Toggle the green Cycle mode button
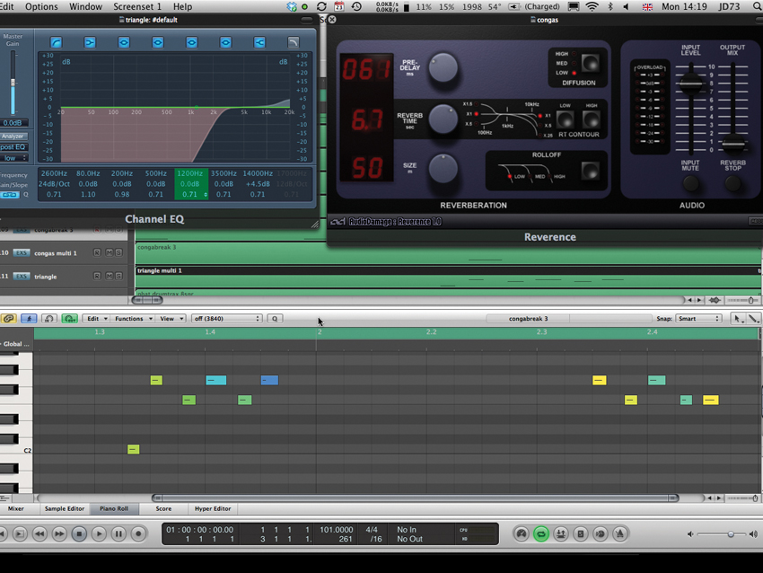 (540, 534)
